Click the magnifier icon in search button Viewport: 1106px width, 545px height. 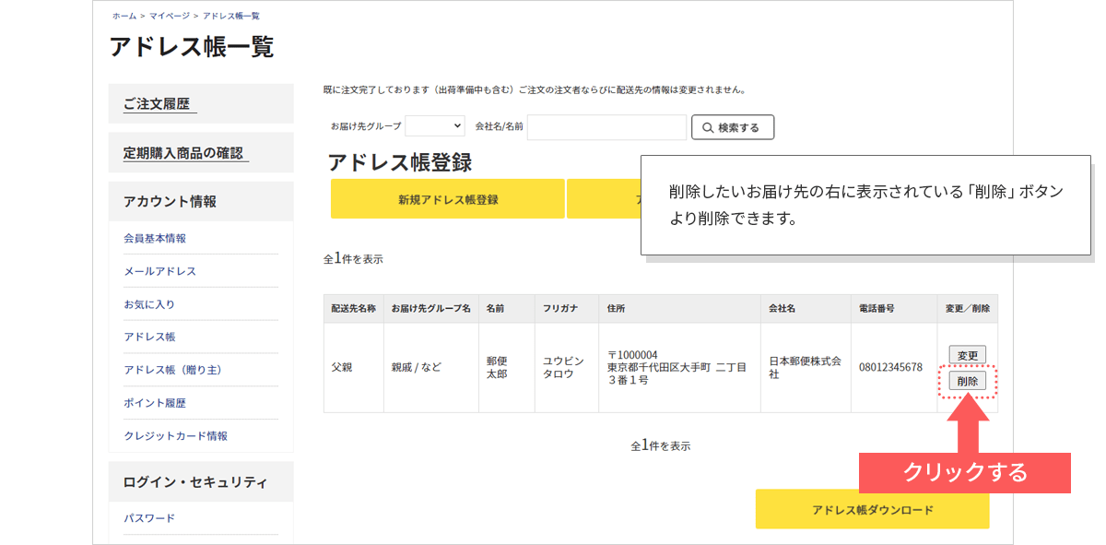tap(708, 127)
